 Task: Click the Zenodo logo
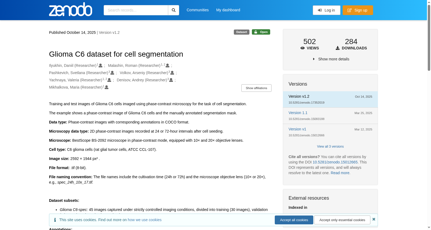tap(71, 9)
